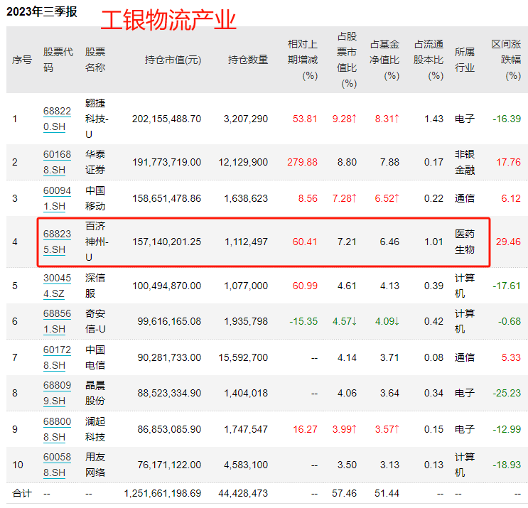Click holding quantity 12,129,900
This screenshot has width=528, height=508.
point(243,162)
